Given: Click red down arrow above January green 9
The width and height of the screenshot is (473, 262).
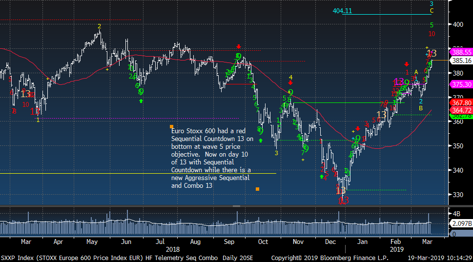Looking at the screenshot, I should [x=358, y=129].
